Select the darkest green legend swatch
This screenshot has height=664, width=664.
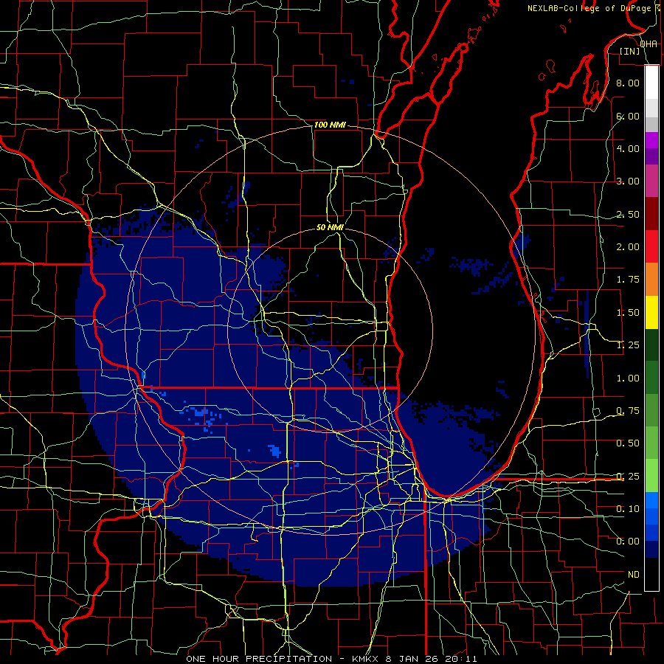651,345
